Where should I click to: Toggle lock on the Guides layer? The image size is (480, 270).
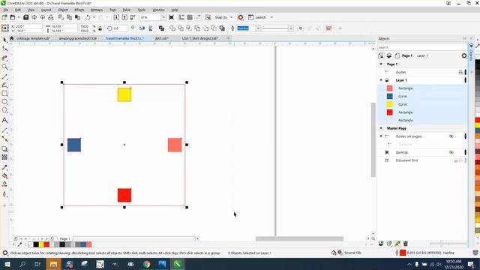pos(460,72)
